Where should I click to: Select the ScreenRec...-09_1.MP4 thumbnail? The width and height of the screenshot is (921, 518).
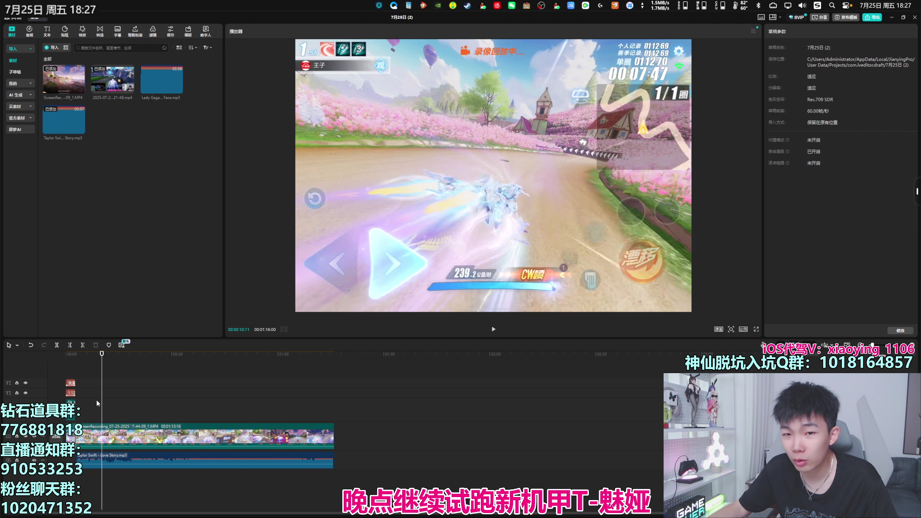[x=64, y=79]
